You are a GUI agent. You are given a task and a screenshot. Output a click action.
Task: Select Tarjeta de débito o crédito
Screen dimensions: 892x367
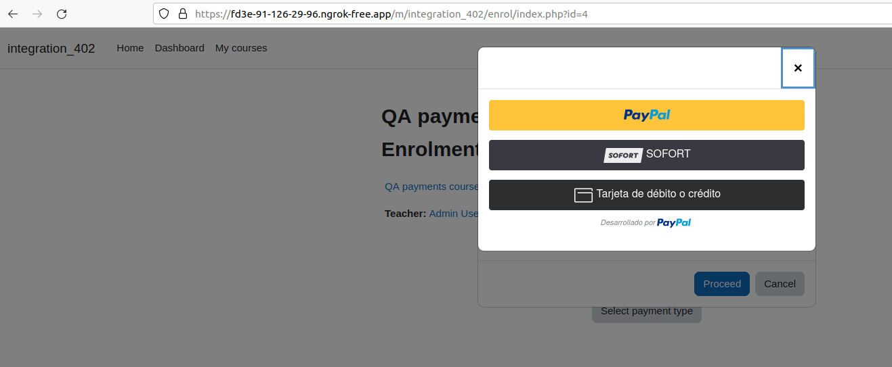[x=647, y=195]
